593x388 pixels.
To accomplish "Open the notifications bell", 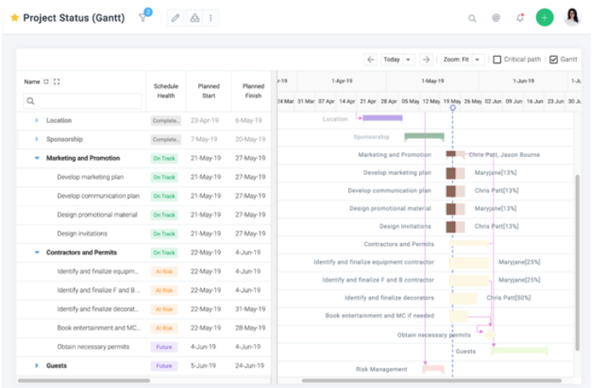I will pyautogui.click(x=520, y=18).
